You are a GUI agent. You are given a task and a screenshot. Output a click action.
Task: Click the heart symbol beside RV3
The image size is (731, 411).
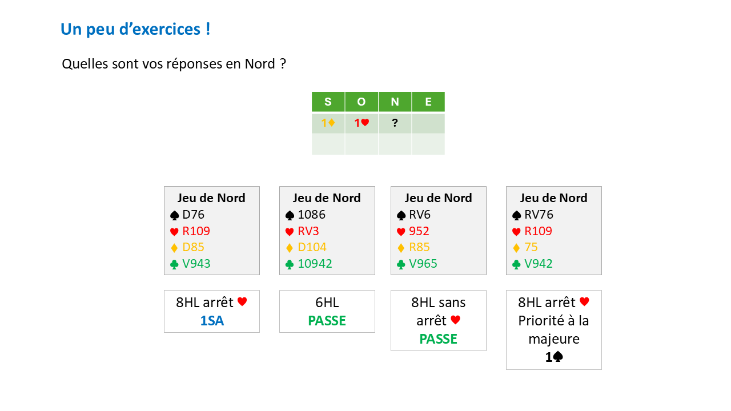tap(290, 232)
